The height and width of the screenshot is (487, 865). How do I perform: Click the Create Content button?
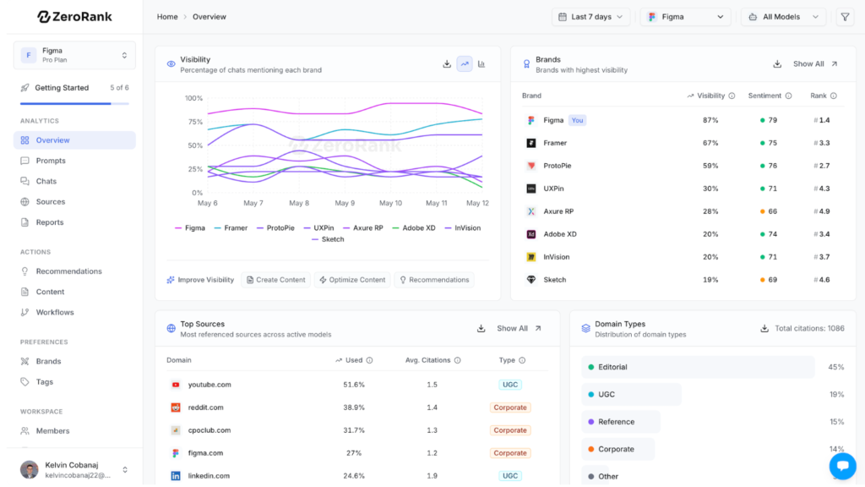[276, 280]
